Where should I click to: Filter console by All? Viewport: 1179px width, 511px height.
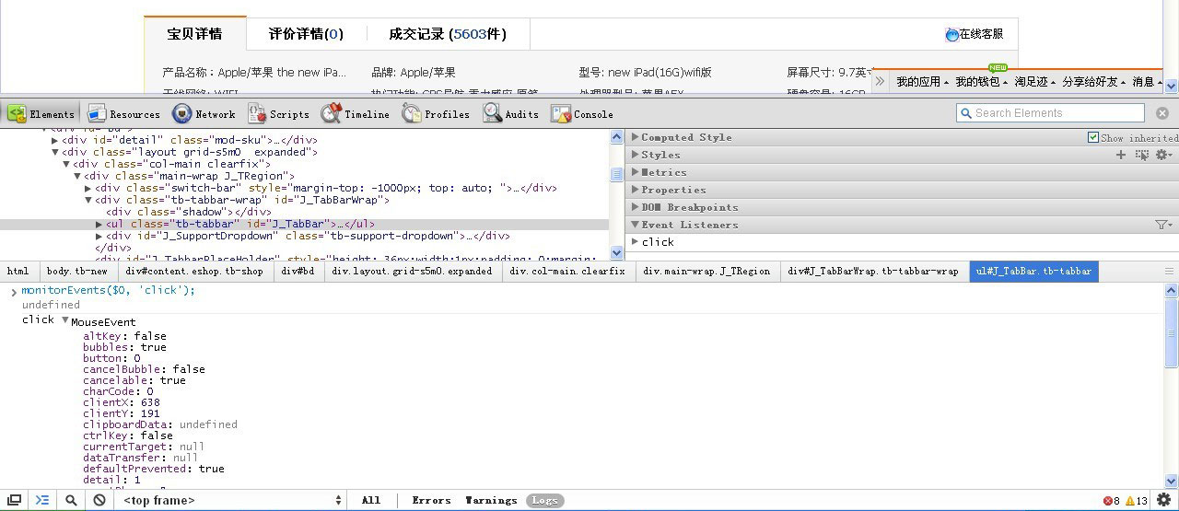coord(370,500)
